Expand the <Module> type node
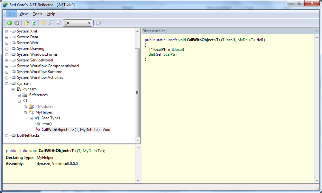 (25, 107)
